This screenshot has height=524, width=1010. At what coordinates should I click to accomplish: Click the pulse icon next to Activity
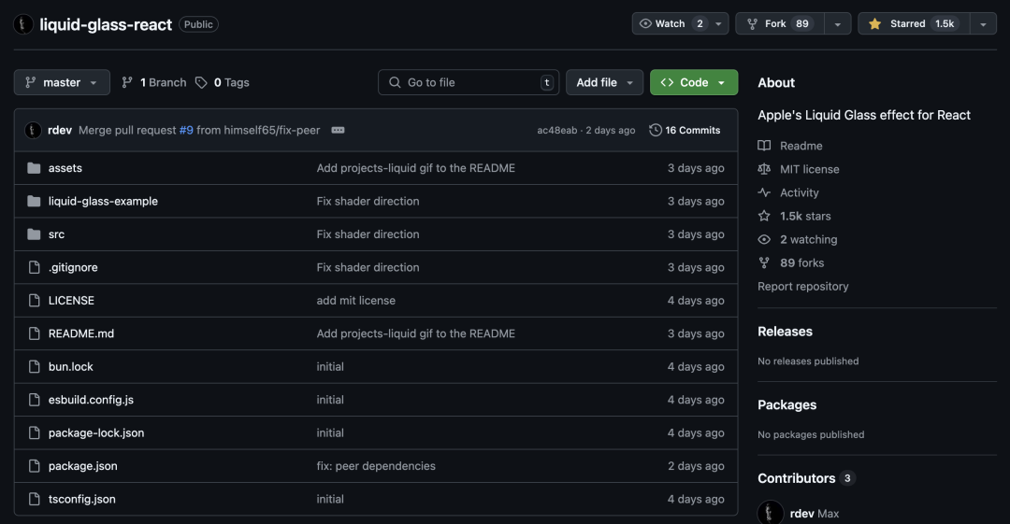click(x=764, y=192)
